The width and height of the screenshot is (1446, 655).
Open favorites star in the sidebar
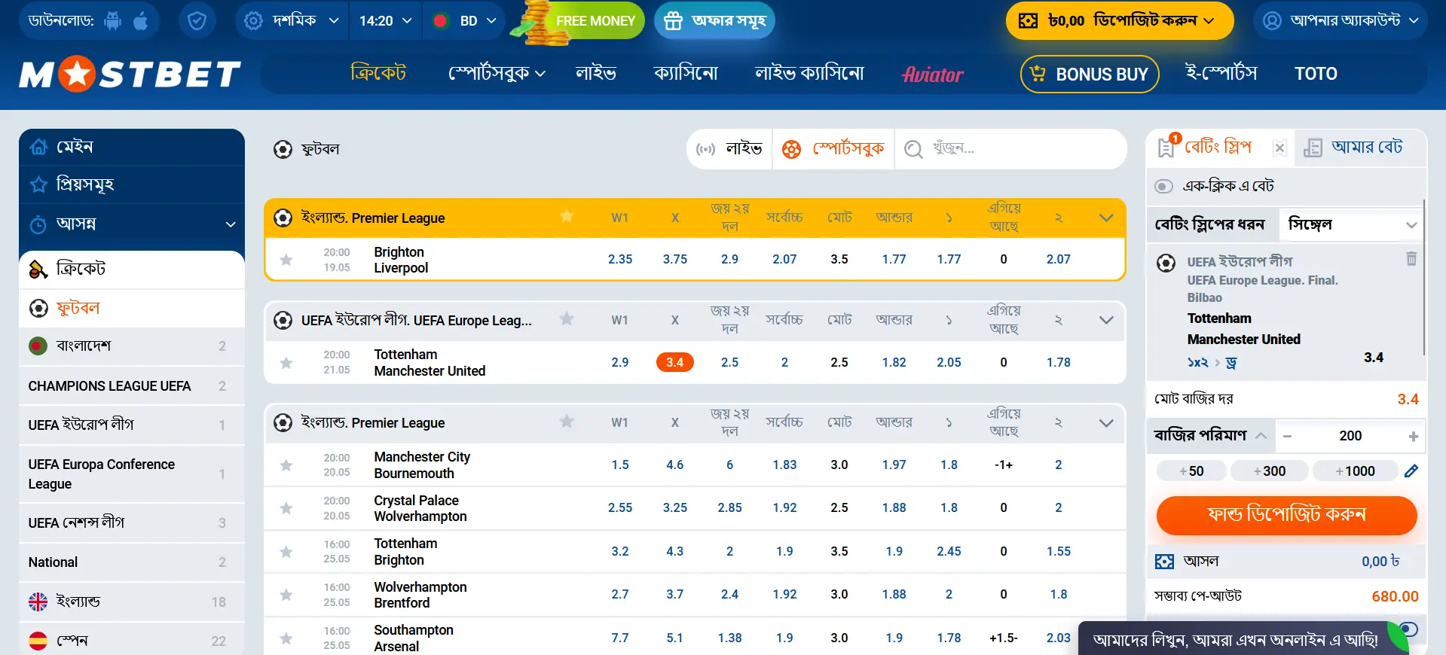point(38,184)
